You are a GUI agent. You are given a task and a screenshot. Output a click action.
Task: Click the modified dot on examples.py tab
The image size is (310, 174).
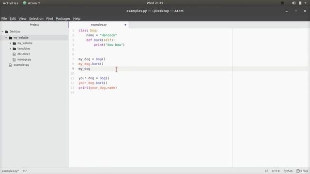pos(125,25)
